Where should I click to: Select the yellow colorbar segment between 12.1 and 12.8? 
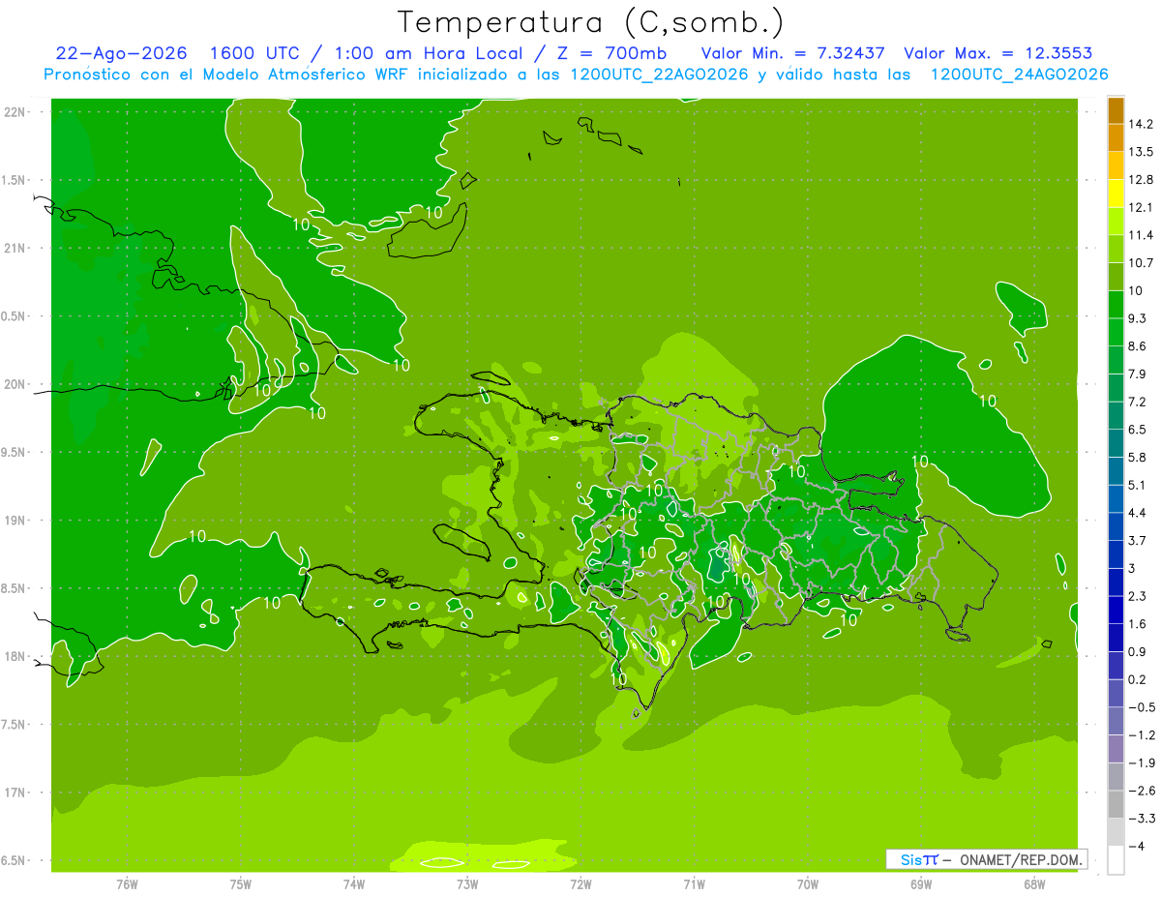[1116, 194]
